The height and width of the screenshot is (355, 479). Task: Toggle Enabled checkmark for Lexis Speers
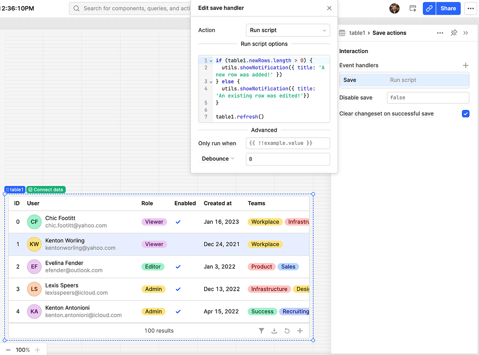pyautogui.click(x=178, y=289)
